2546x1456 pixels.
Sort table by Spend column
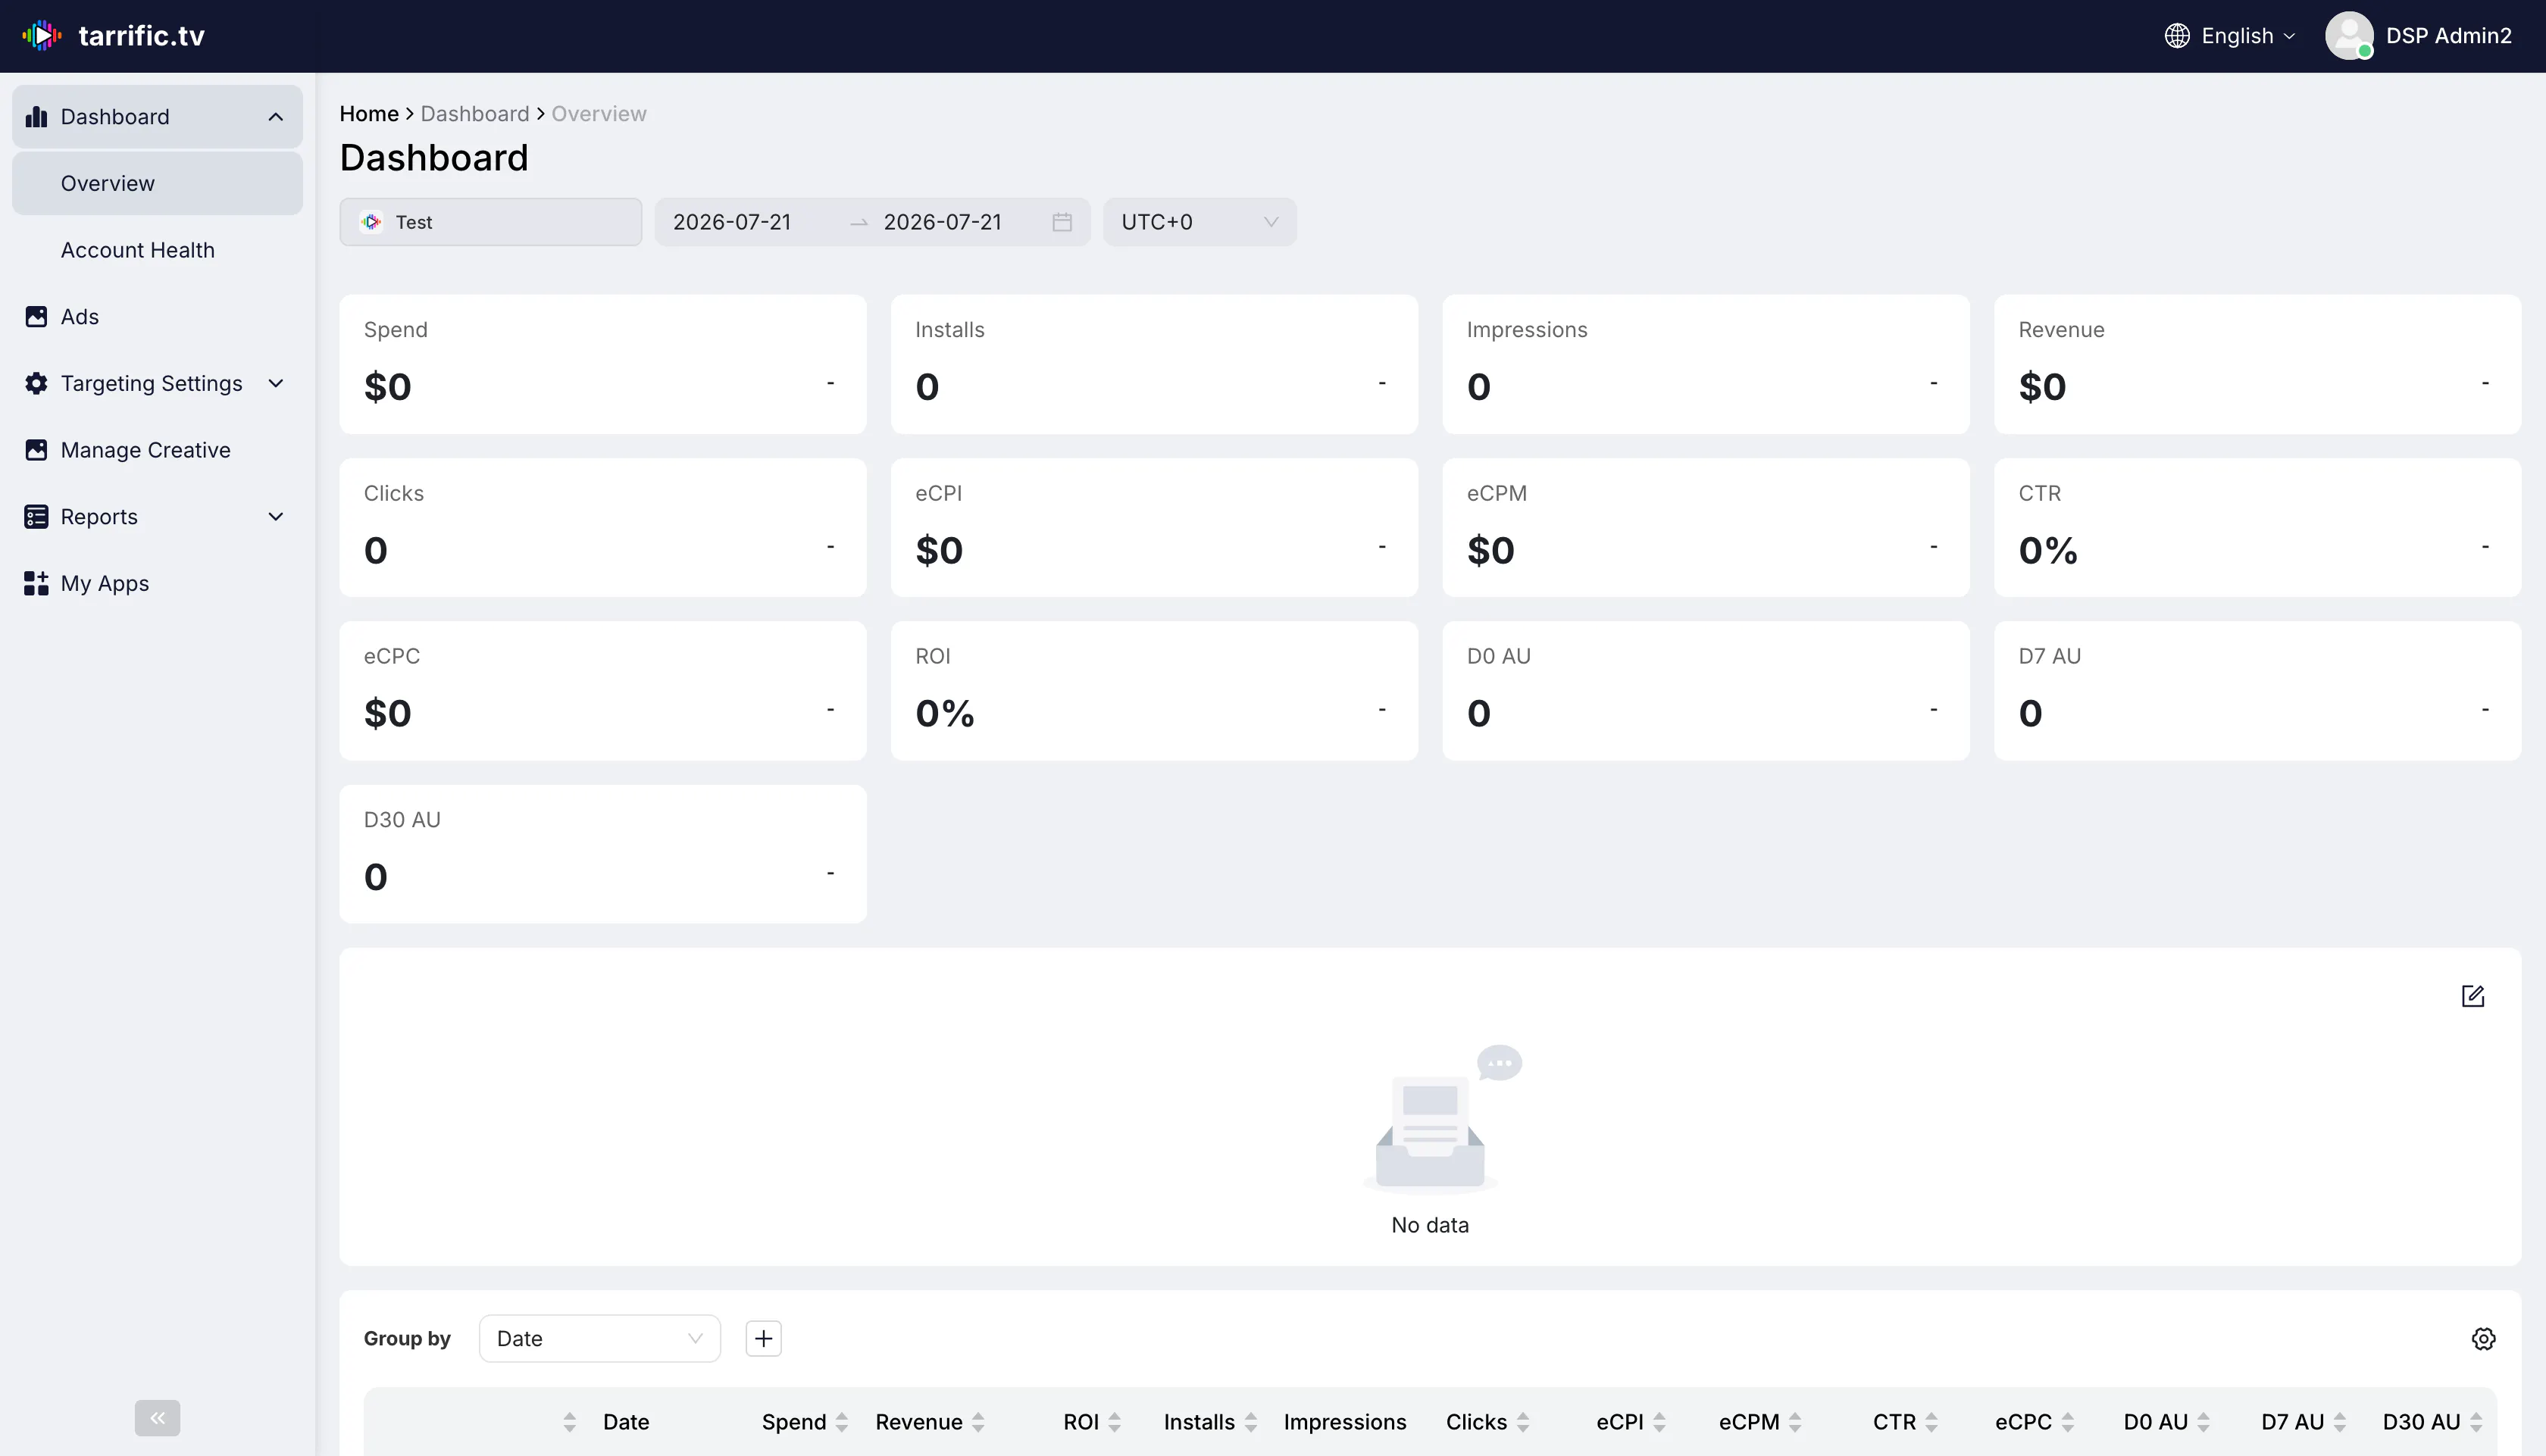click(842, 1422)
